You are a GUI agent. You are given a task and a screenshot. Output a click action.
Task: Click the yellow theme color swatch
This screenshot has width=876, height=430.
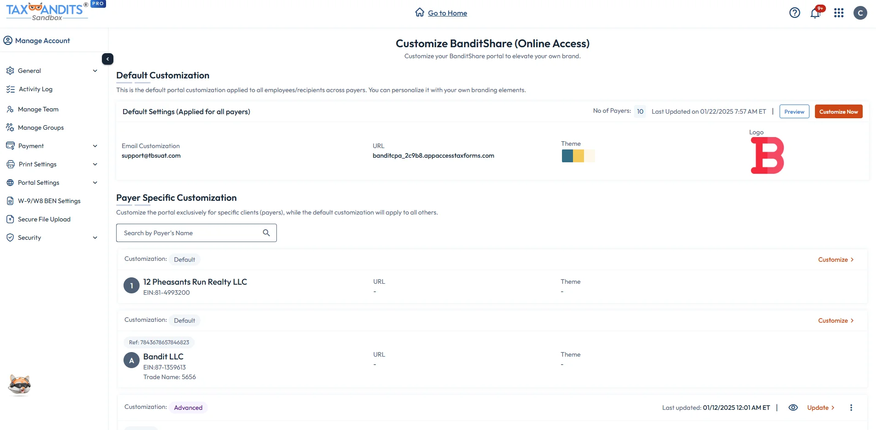578,156
